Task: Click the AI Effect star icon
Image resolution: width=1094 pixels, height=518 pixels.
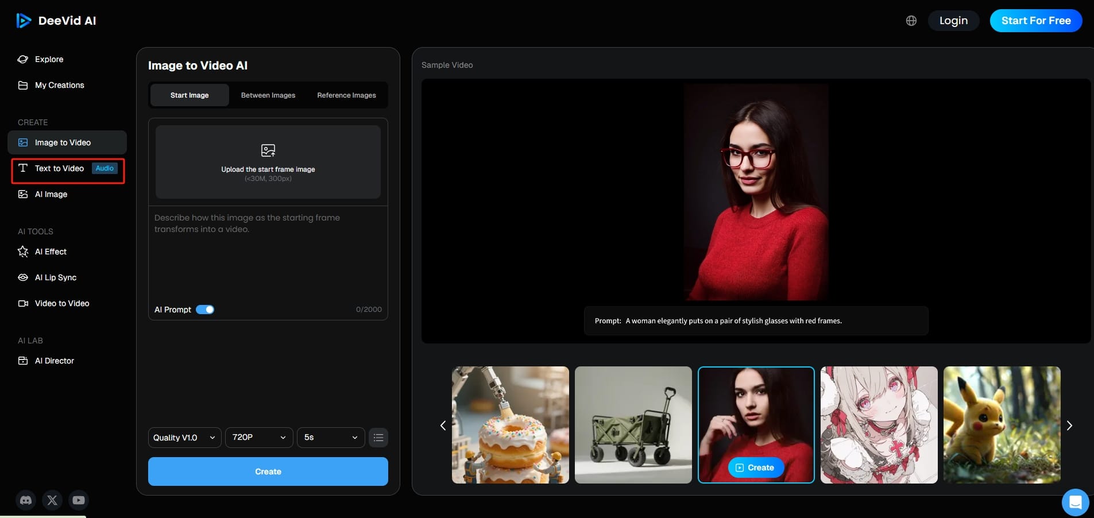Action: point(23,252)
